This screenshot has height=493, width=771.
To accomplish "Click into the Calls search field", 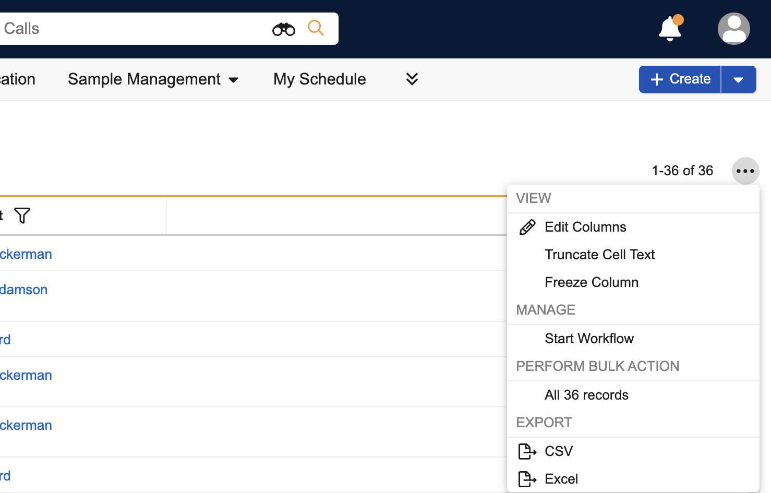I will (130, 29).
